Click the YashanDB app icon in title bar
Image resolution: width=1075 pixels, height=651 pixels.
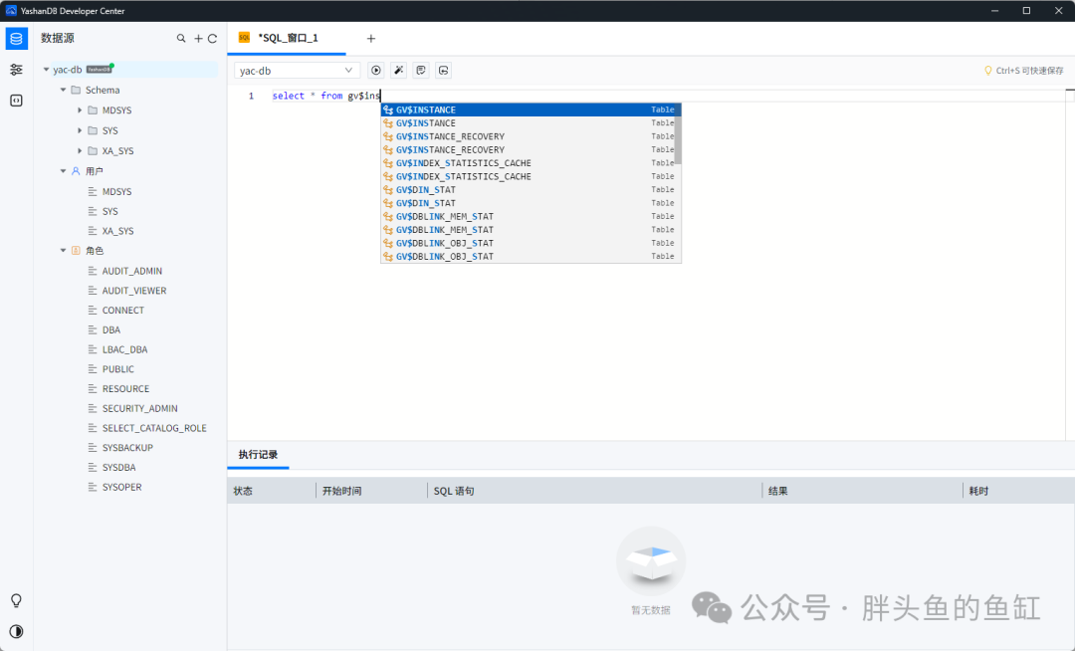(11, 10)
